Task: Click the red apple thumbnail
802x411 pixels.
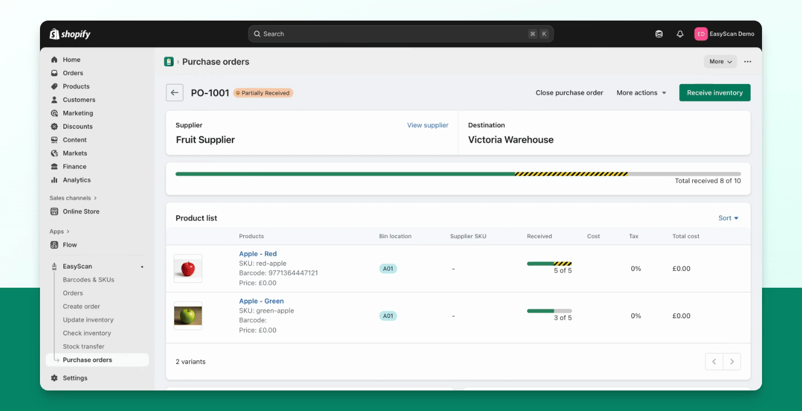Action: (188, 268)
